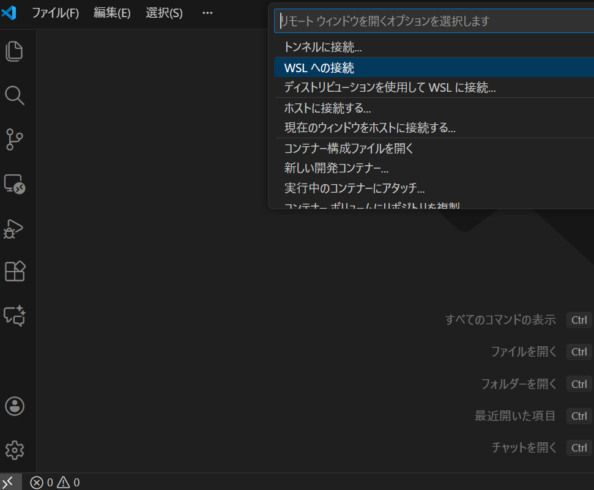The height and width of the screenshot is (490, 594).
Task: Show errors via the status bar error counter
Action: coord(42,482)
